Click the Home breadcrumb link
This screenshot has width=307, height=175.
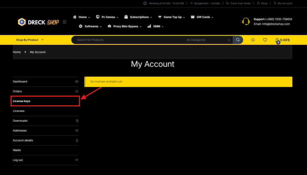[x=17, y=52]
